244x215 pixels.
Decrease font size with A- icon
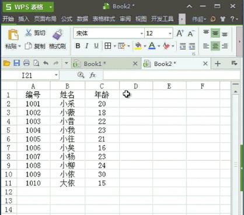tap(191, 33)
